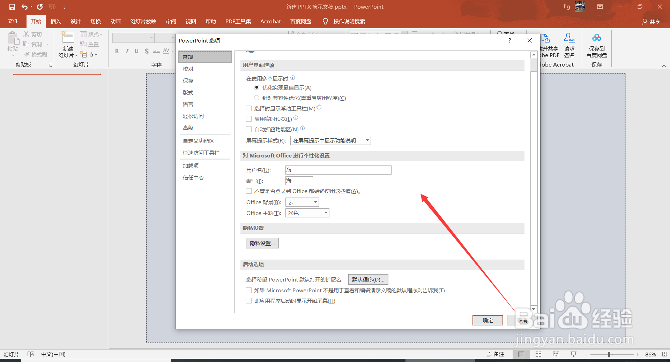
Task: Click zoom out minus button
Action: (587, 354)
